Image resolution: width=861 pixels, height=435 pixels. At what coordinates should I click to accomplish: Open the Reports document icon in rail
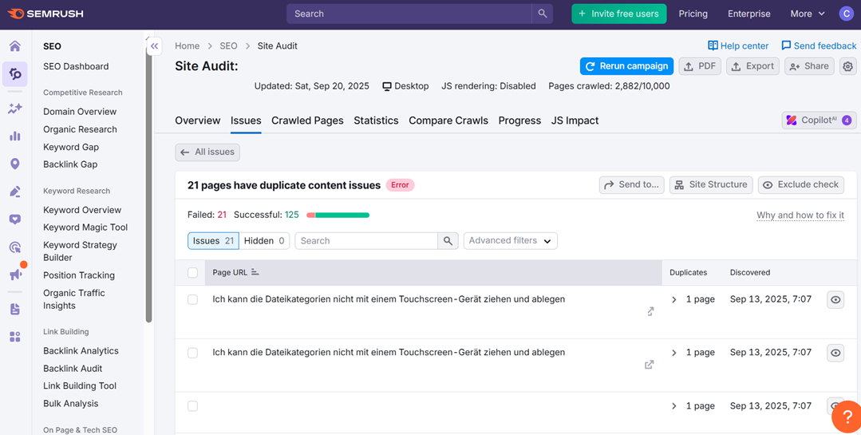[x=15, y=309]
